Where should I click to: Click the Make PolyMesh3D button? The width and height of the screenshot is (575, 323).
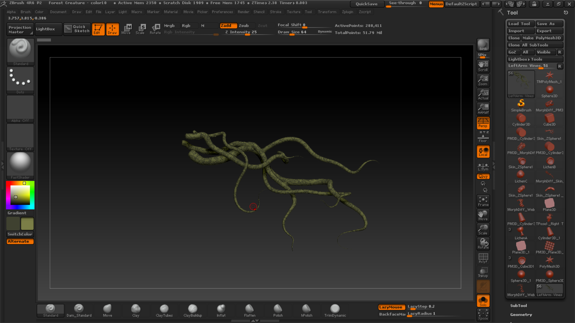(x=542, y=38)
